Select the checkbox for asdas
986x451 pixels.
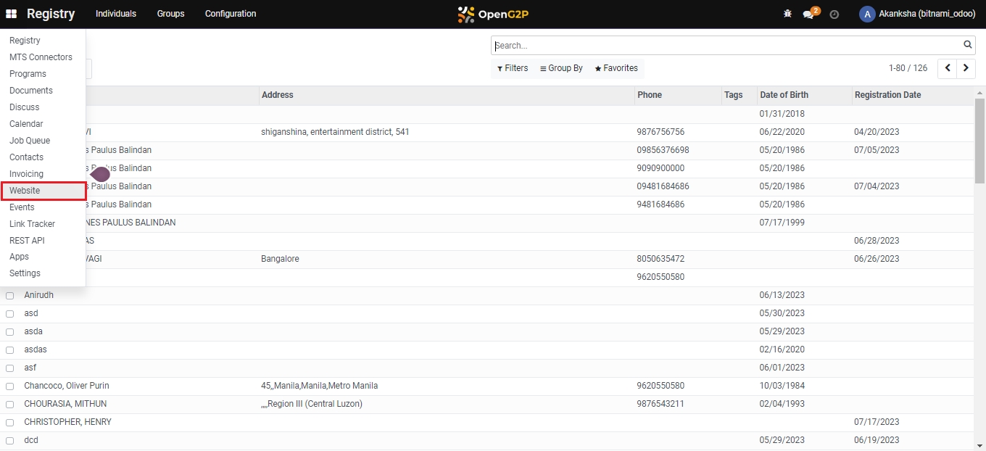[10, 350]
